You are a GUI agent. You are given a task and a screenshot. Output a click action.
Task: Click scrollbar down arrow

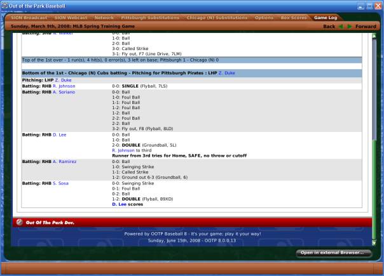374,243
